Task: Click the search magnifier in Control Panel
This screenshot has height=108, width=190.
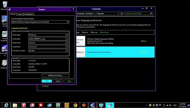Action: [151, 13]
